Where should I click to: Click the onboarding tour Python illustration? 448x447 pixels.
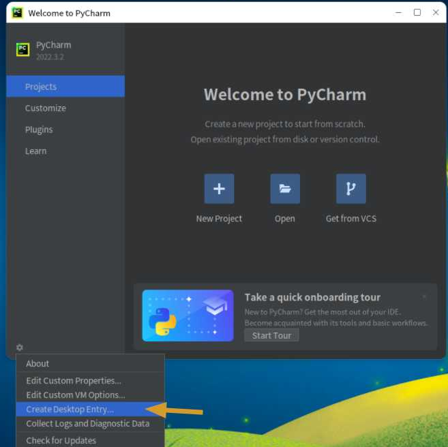tap(188, 315)
